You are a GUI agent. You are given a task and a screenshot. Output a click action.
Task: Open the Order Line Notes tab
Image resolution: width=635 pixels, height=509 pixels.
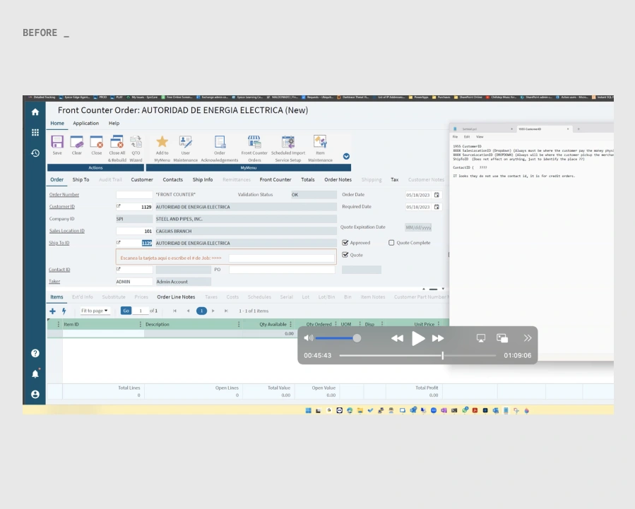point(176,297)
